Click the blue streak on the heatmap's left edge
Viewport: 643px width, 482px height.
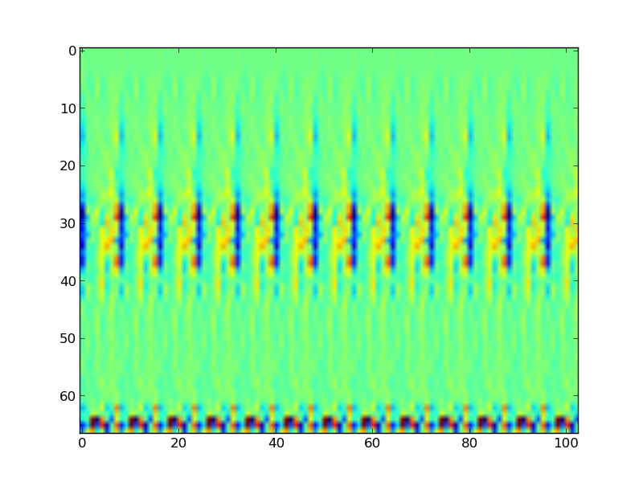82,237
